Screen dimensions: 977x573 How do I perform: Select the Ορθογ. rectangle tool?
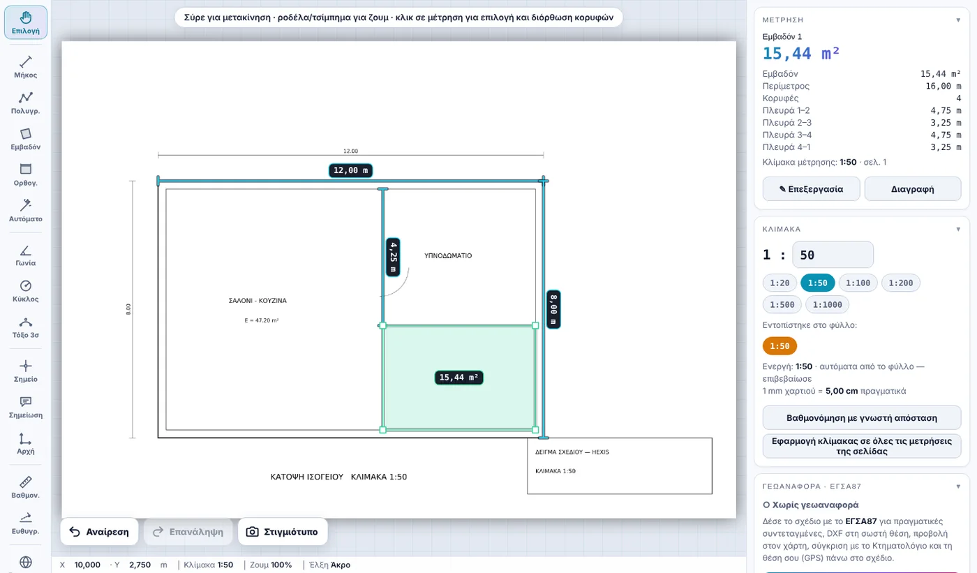coord(26,175)
